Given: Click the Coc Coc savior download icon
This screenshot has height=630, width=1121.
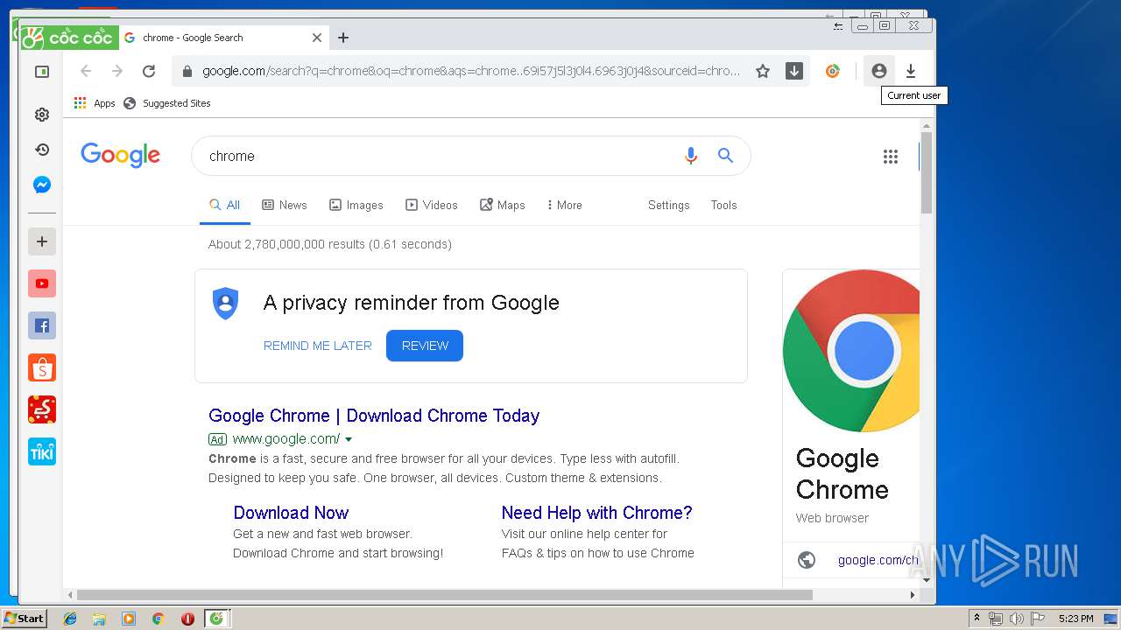Looking at the screenshot, I should click(x=794, y=72).
